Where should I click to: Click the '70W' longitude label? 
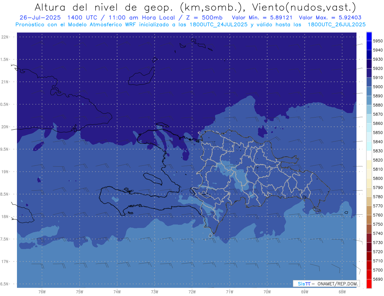[267, 292]
